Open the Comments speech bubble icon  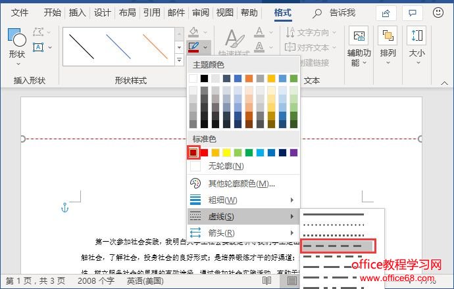coord(413,12)
